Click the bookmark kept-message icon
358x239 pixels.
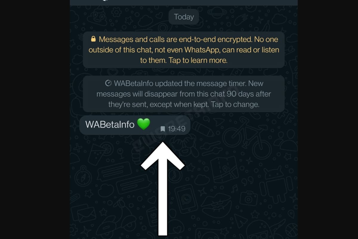(x=163, y=129)
